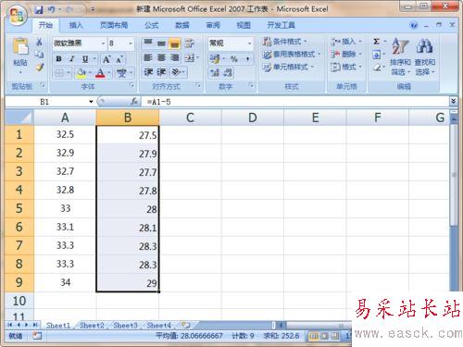Image resolution: width=463 pixels, height=347 pixels.
Task: Apply fill color to cells
Action: [x=81, y=73]
